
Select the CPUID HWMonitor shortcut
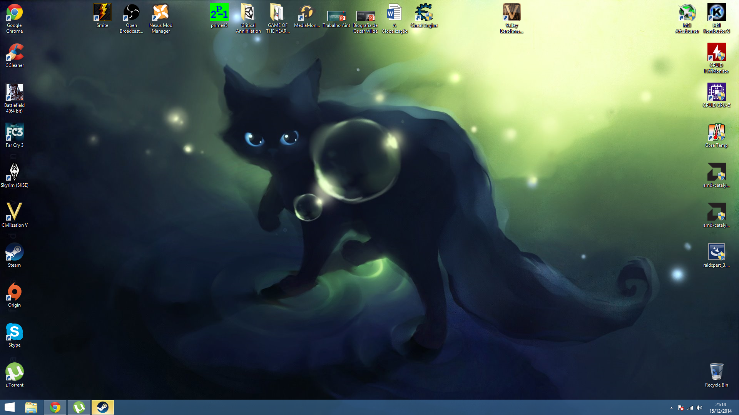(716, 53)
